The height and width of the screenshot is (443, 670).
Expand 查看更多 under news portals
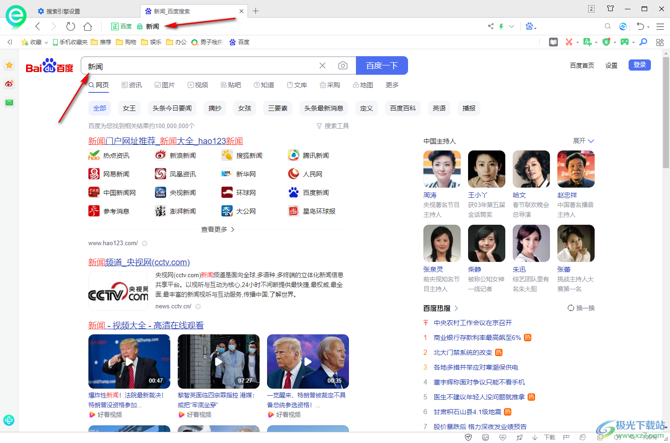click(218, 229)
